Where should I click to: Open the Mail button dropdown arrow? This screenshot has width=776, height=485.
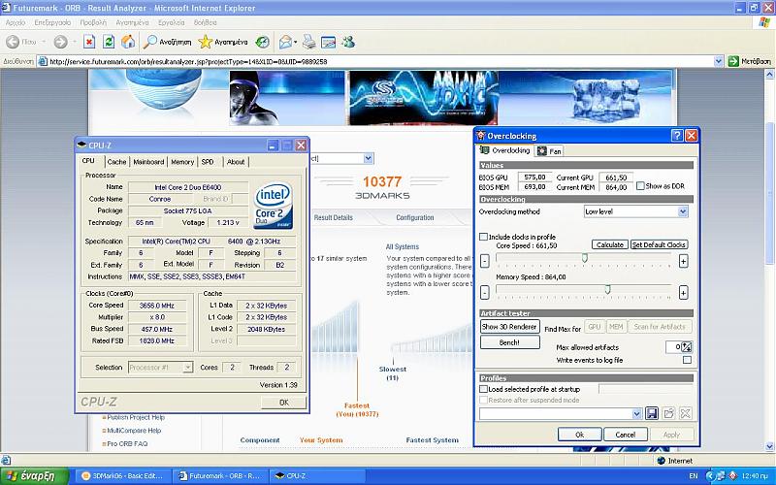click(296, 42)
